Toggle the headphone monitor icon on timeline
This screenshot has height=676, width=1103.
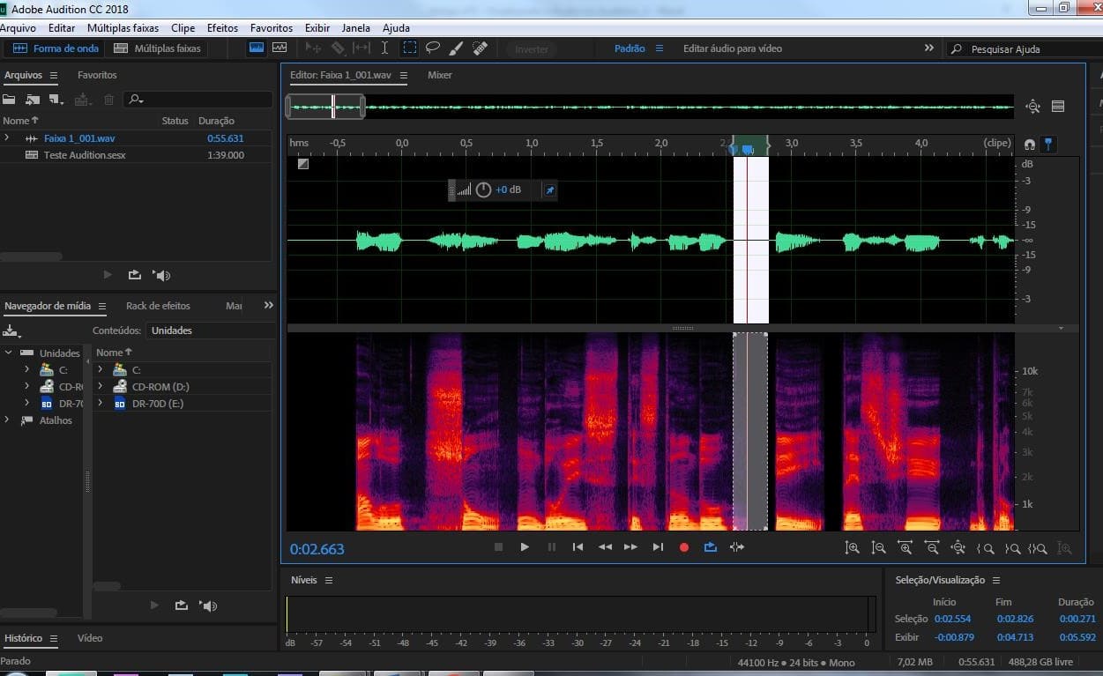pyautogui.click(x=1029, y=144)
